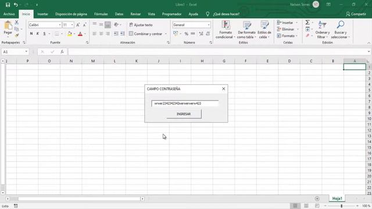Image resolution: width=372 pixels, height=209 pixels.
Task: Align text to middle of cell
Action: pos(101,24)
